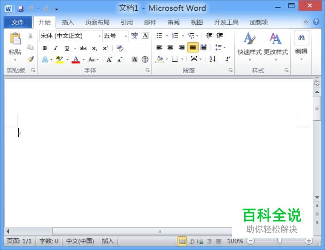
Task: Click 100% zoom level button
Action: click(235, 241)
